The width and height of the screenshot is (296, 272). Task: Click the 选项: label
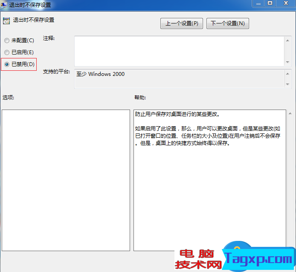(x=8, y=97)
